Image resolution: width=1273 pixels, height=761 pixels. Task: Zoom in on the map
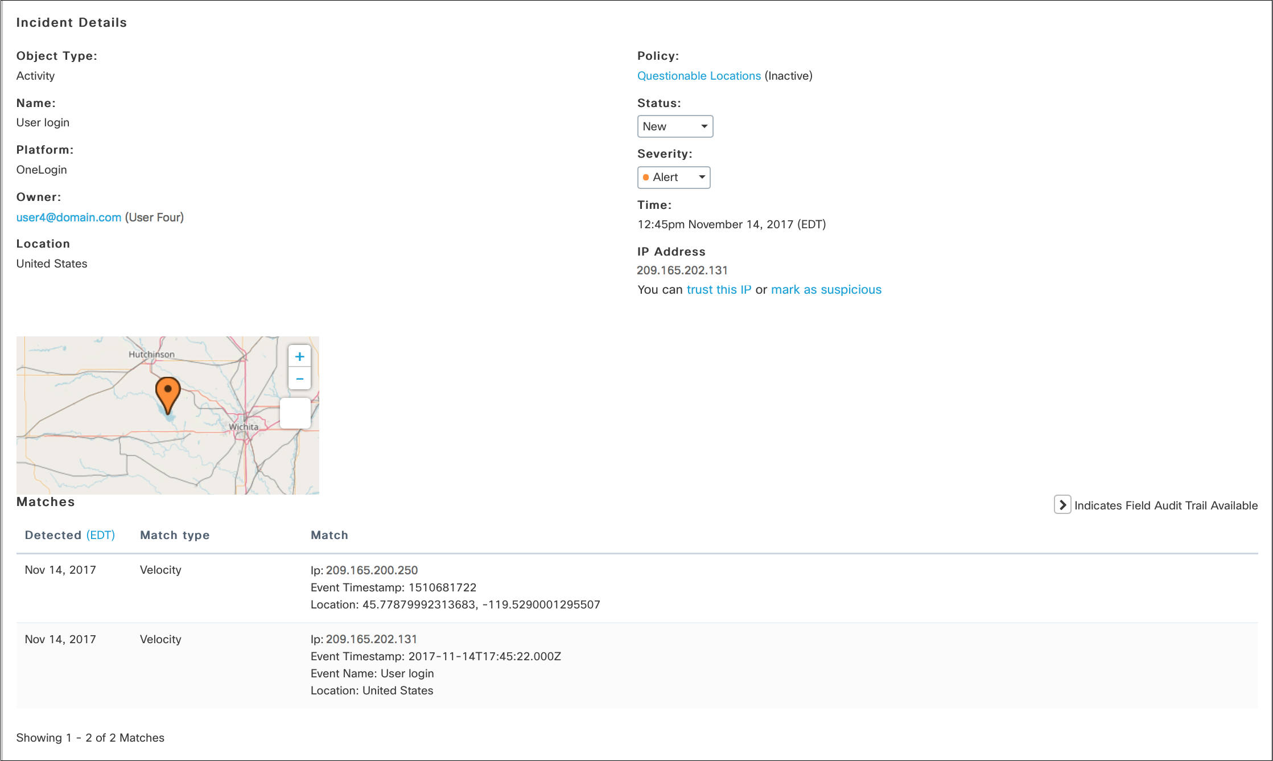[299, 357]
